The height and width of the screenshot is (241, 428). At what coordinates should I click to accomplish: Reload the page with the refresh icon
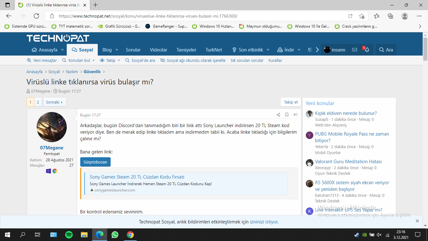pyautogui.click(x=36, y=16)
